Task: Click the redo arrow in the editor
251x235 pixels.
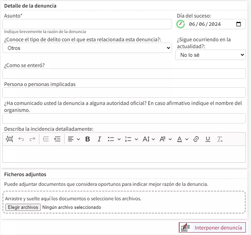Action: [x=32, y=139]
